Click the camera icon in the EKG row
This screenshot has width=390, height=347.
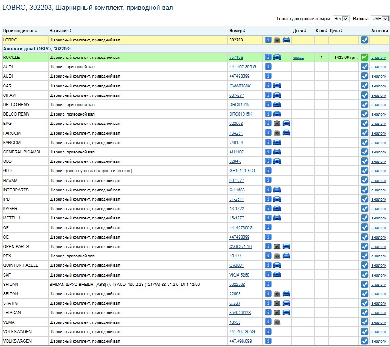tap(277, 123)
